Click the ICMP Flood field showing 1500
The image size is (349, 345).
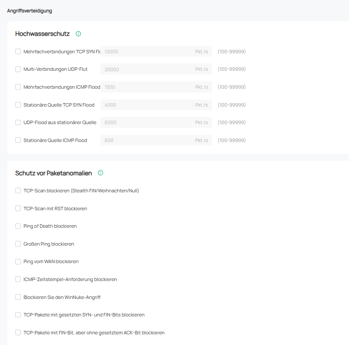point(147,87)
